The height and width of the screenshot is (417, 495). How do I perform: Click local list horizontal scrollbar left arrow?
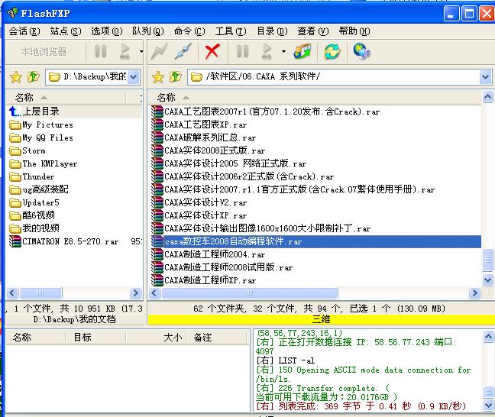pos(12,293)
